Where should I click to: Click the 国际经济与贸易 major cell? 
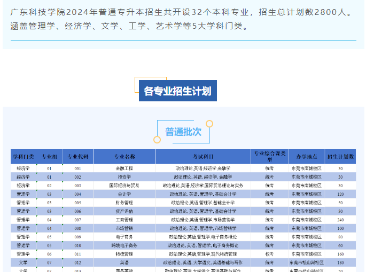[124, 185]
